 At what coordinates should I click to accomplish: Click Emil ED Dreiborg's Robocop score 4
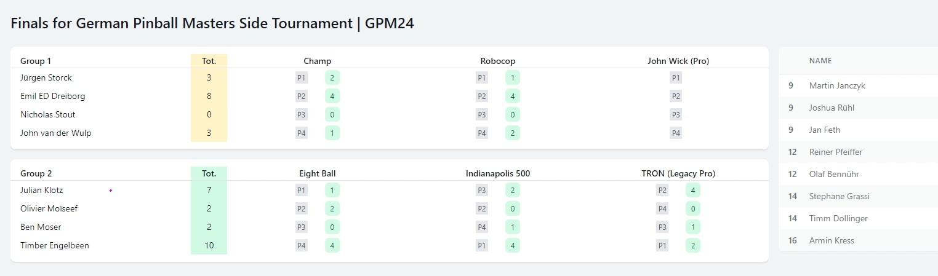click(513, 97)
